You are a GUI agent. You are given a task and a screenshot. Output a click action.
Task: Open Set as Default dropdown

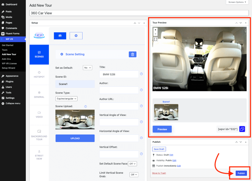click(x=88, y=68)
